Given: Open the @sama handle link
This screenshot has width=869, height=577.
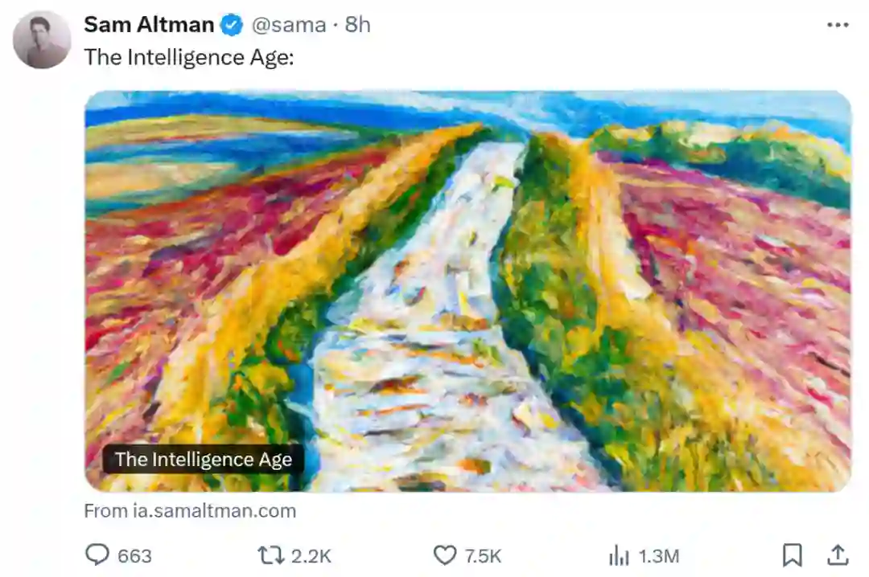Looking at the screenshot, I should [x=289, y=25].
